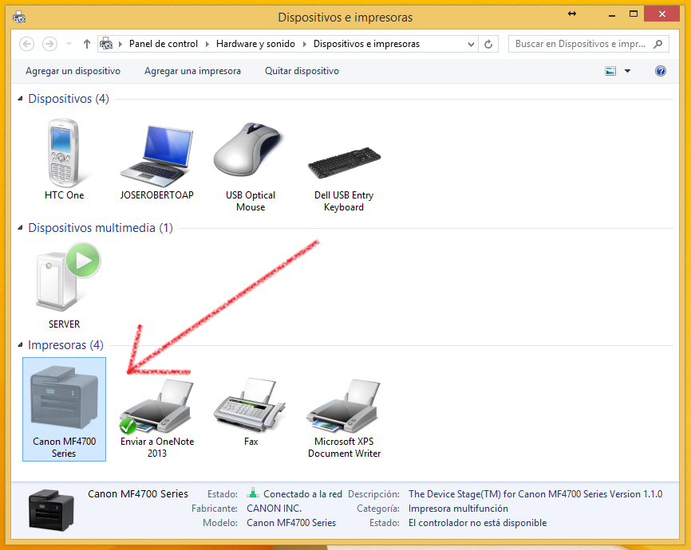Viewport: 691px width, 550px height.
Task: Click the Device Stage description text
Action: [x=535, y=494]
